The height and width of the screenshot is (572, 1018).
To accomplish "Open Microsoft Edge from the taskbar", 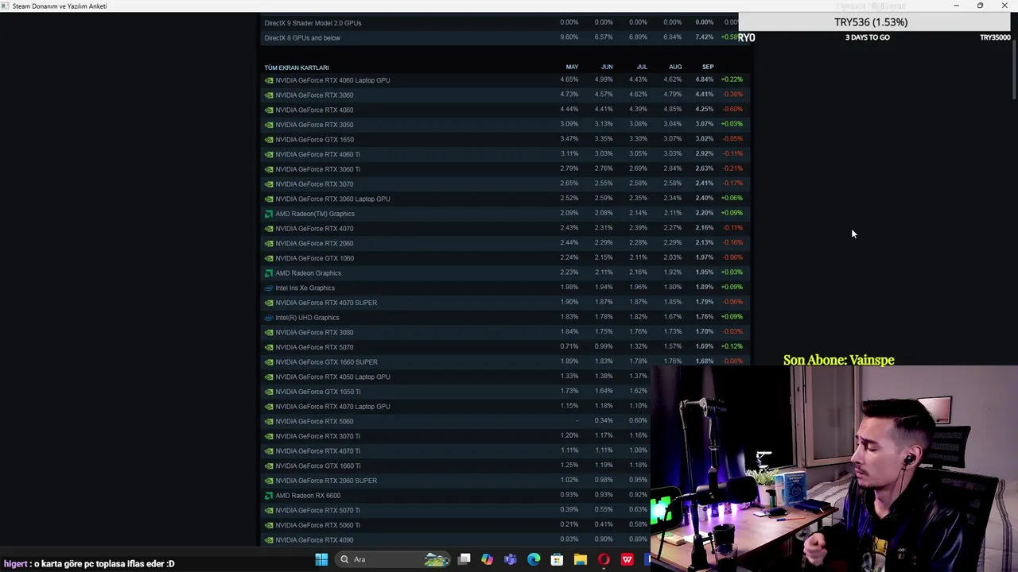I will (x=534, y=559).
